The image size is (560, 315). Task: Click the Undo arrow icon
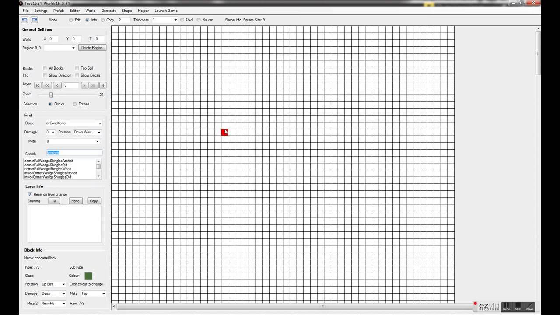point(24,20)
